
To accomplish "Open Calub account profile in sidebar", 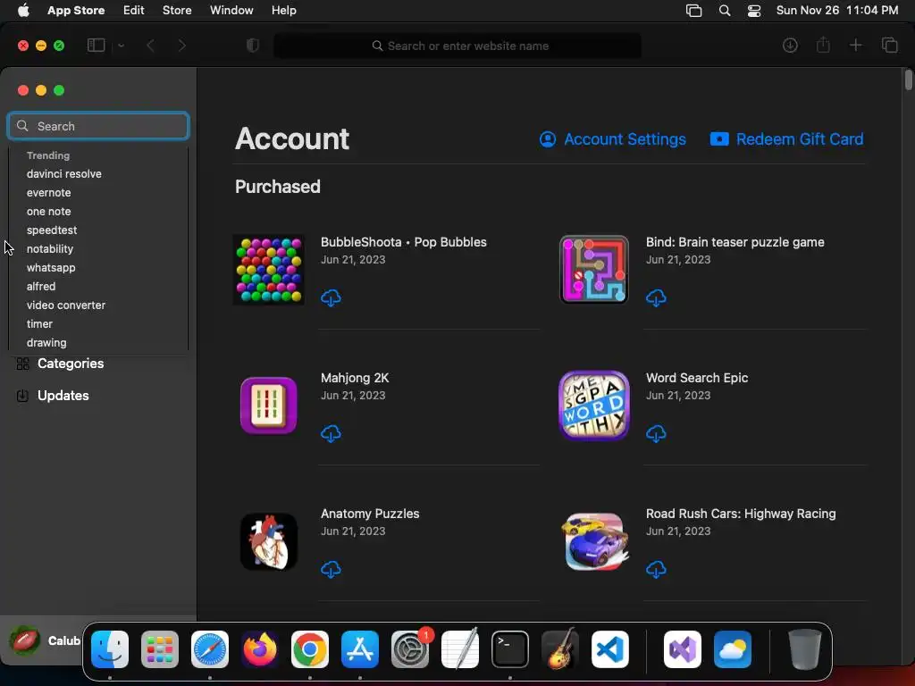I will 45,640.
